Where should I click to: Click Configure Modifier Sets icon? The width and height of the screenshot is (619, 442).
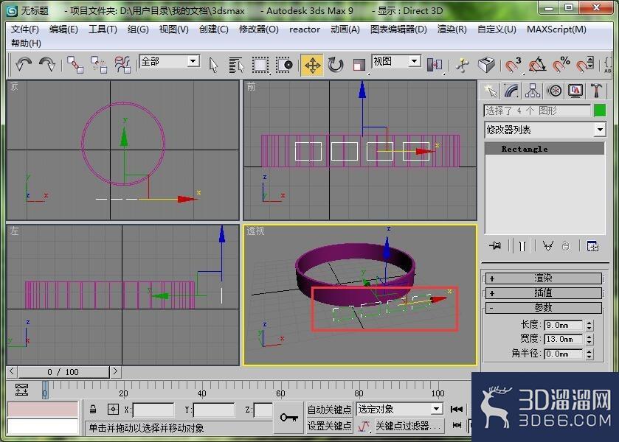592,246
